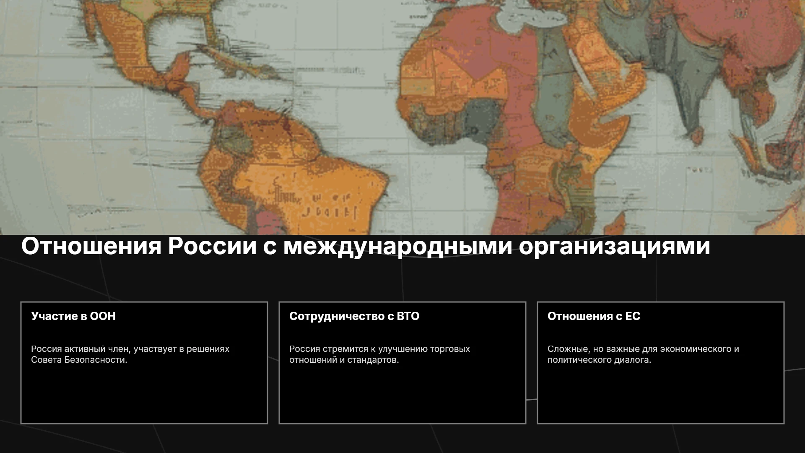Click the word 'России' in the title
The width and height of the screenshot is (805, 453).
pyautogui.click(x=212, y=246)
